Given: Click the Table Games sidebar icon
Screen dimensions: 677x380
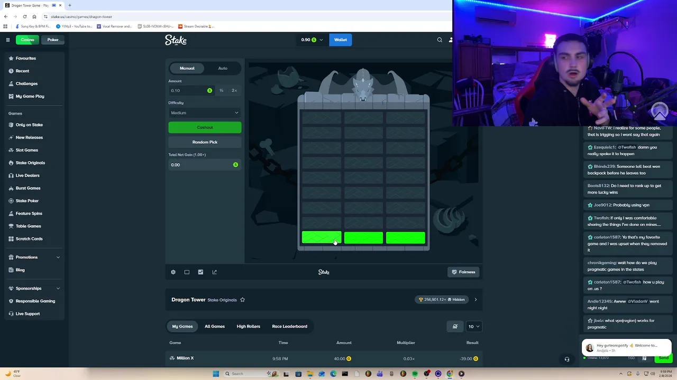Looking at the screenshot, I should [x=11, y=226].
